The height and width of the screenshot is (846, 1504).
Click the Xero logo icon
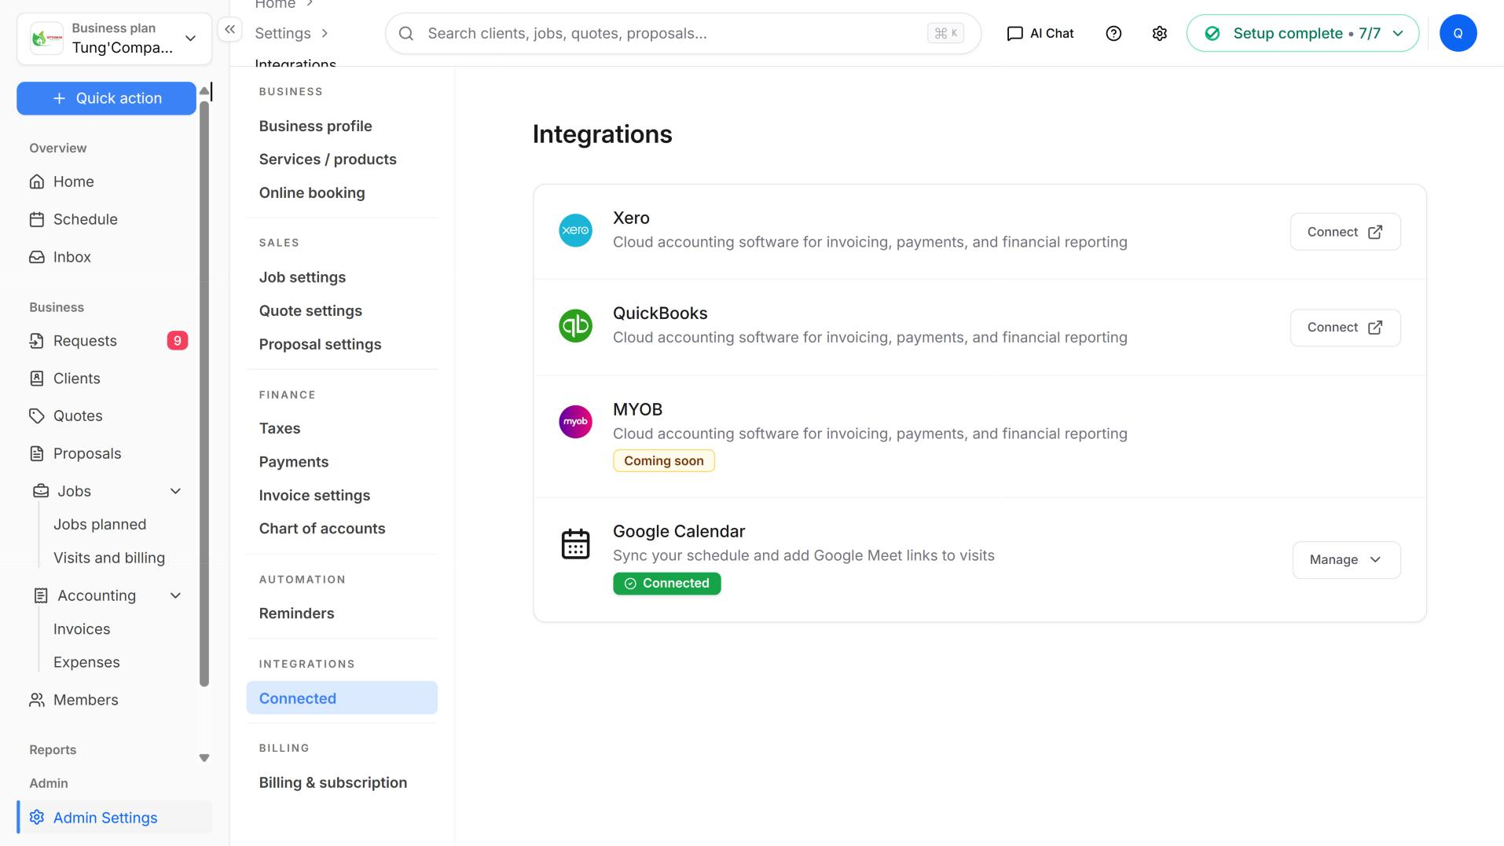[x=575, y=230]
